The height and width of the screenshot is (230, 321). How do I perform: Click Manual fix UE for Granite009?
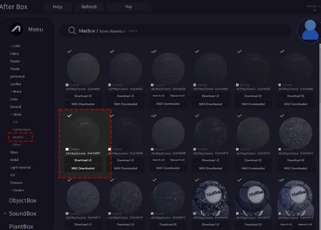pos(178,160)
